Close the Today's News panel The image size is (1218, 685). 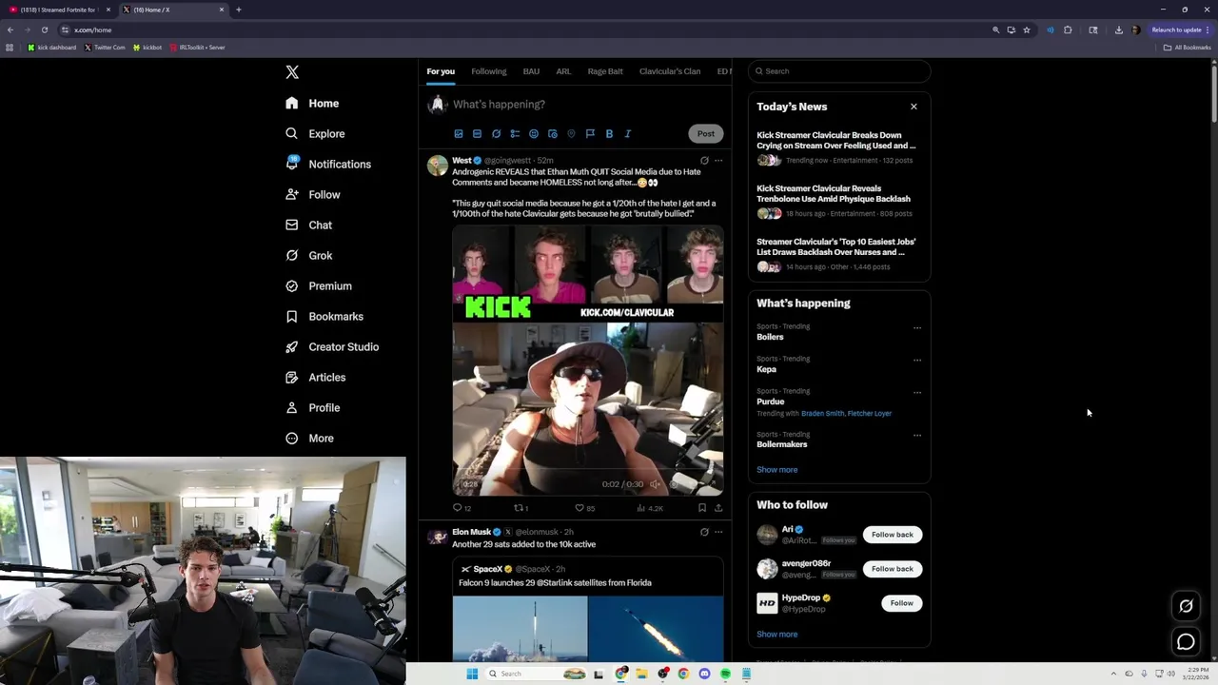pos(913,107)
